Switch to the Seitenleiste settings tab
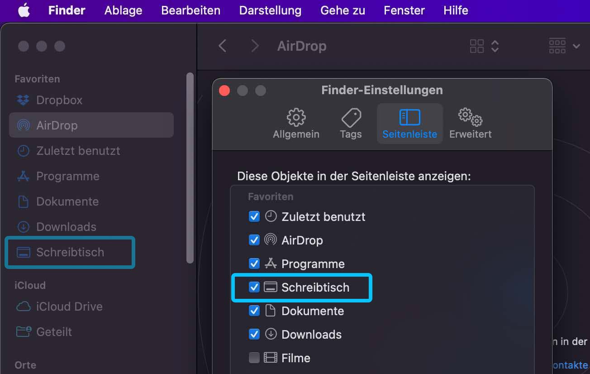The height and width of the screenshot is (374, 590). click(410, 123)
